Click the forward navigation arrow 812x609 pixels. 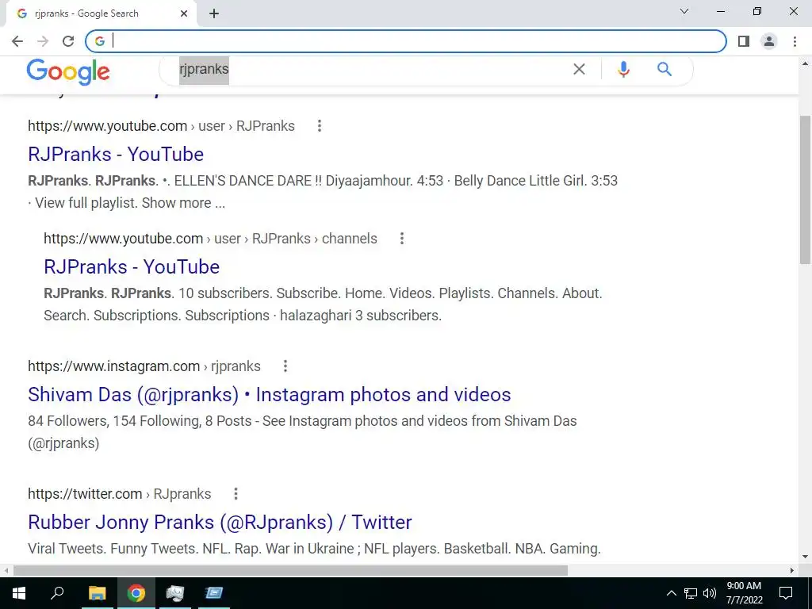pos(43,41)
